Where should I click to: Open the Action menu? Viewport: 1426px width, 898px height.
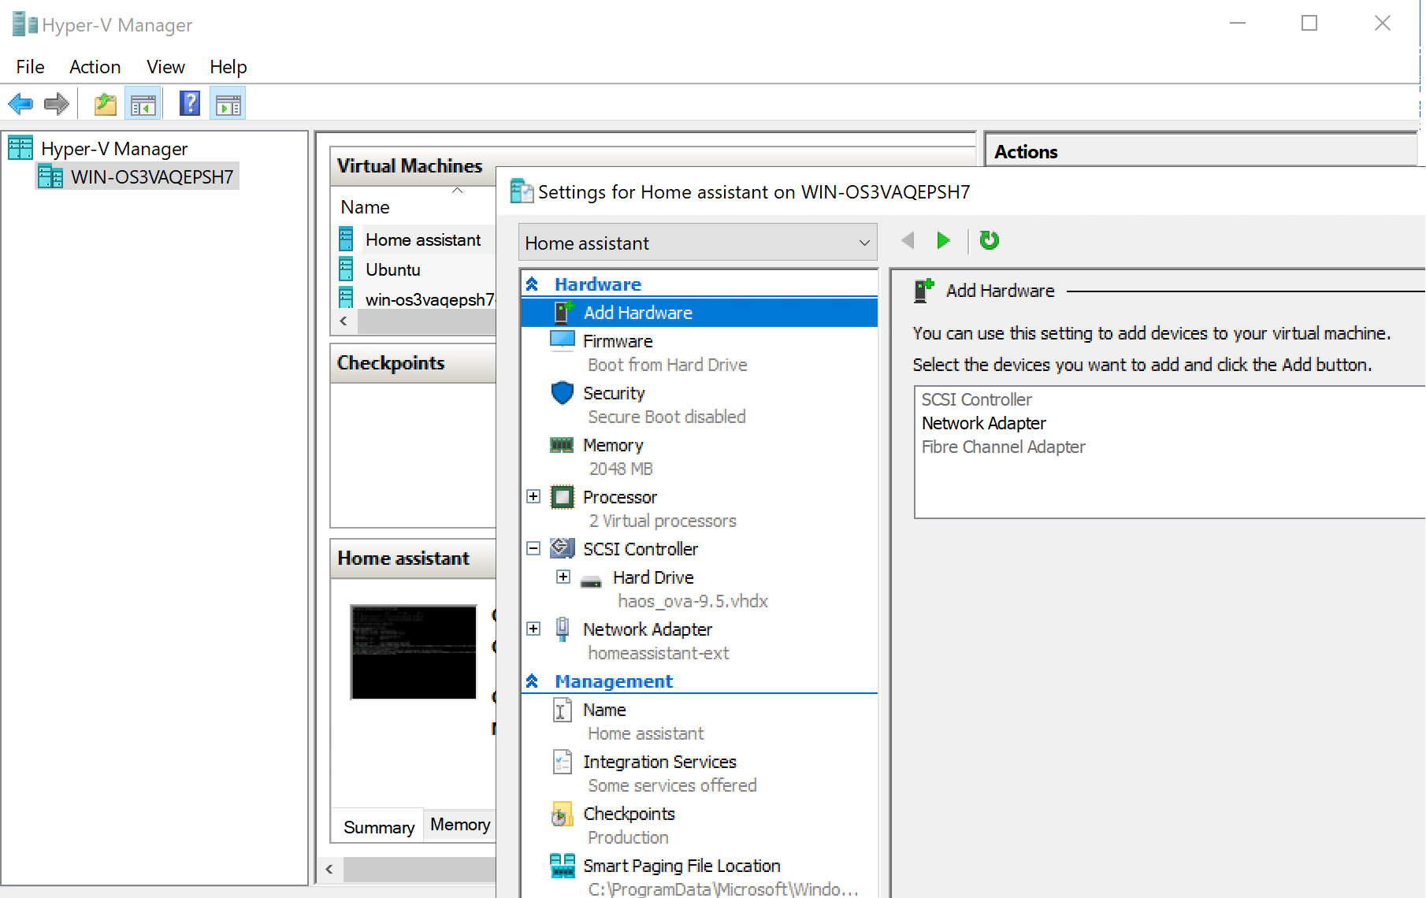click(x=95, y=67)
